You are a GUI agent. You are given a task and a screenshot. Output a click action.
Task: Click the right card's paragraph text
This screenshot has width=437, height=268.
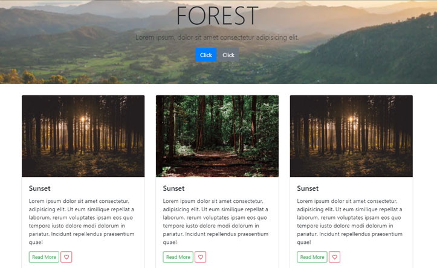[351, 222]
